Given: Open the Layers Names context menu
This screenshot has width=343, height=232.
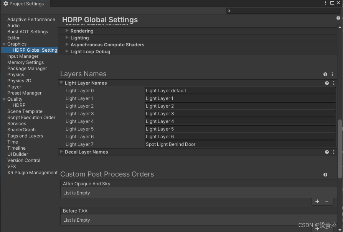Looking at the screenshot, I should click(x=333, y=74).
